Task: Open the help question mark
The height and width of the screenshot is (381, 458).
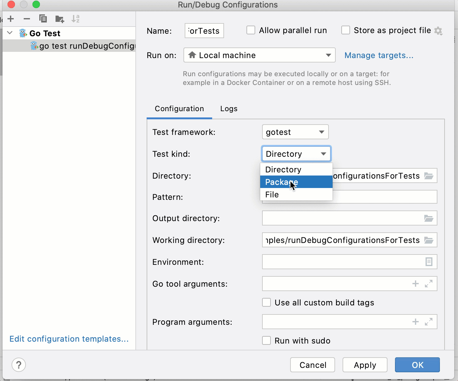Action: [19, 364]
